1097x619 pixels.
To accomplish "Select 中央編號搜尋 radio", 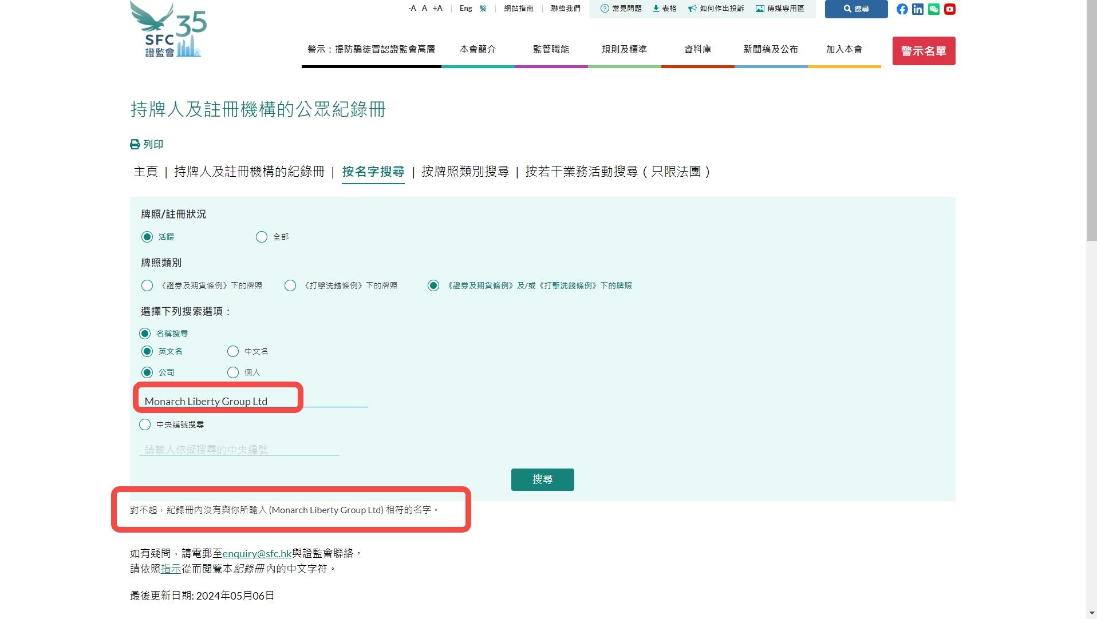I will 145,424.
